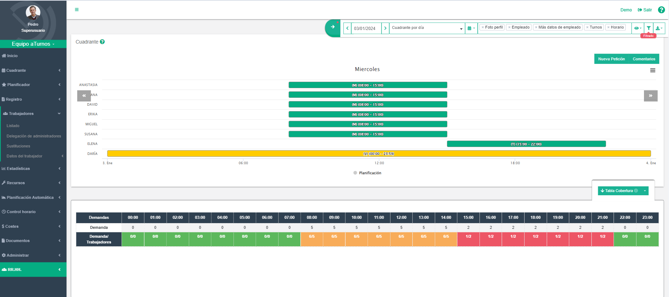Select the Inicio menu item
This screenshot has height=297, width=669.
(x=12, y=56)
